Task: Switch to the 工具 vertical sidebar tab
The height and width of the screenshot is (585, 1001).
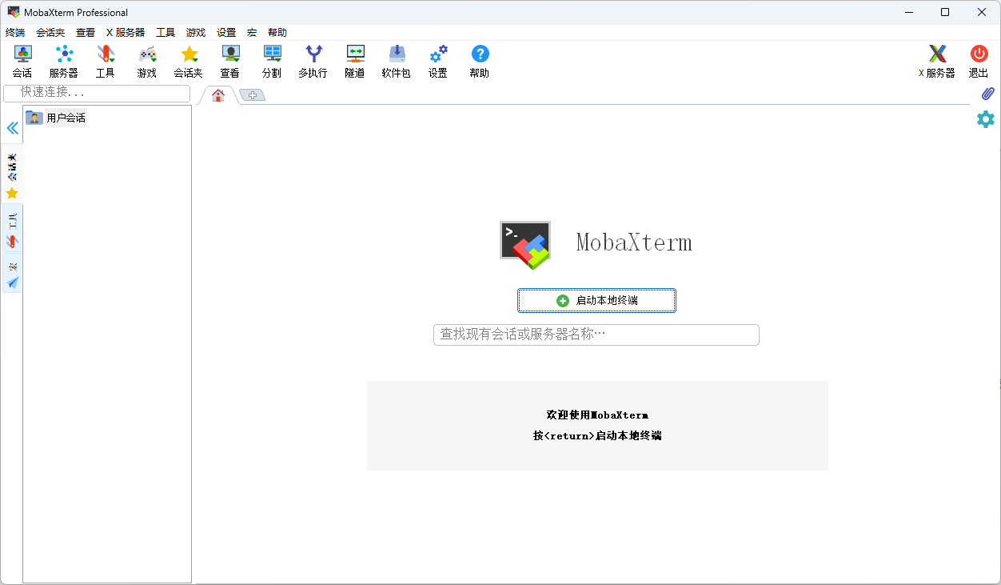Action: (12, 229)
